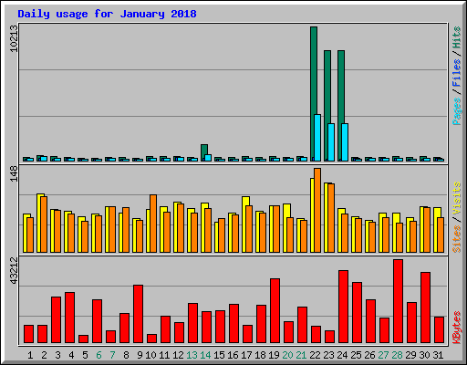Viewport: 467px width, 365px height.
Task: Click the cyan Pages bar for day 23
Action: [331, 142]
